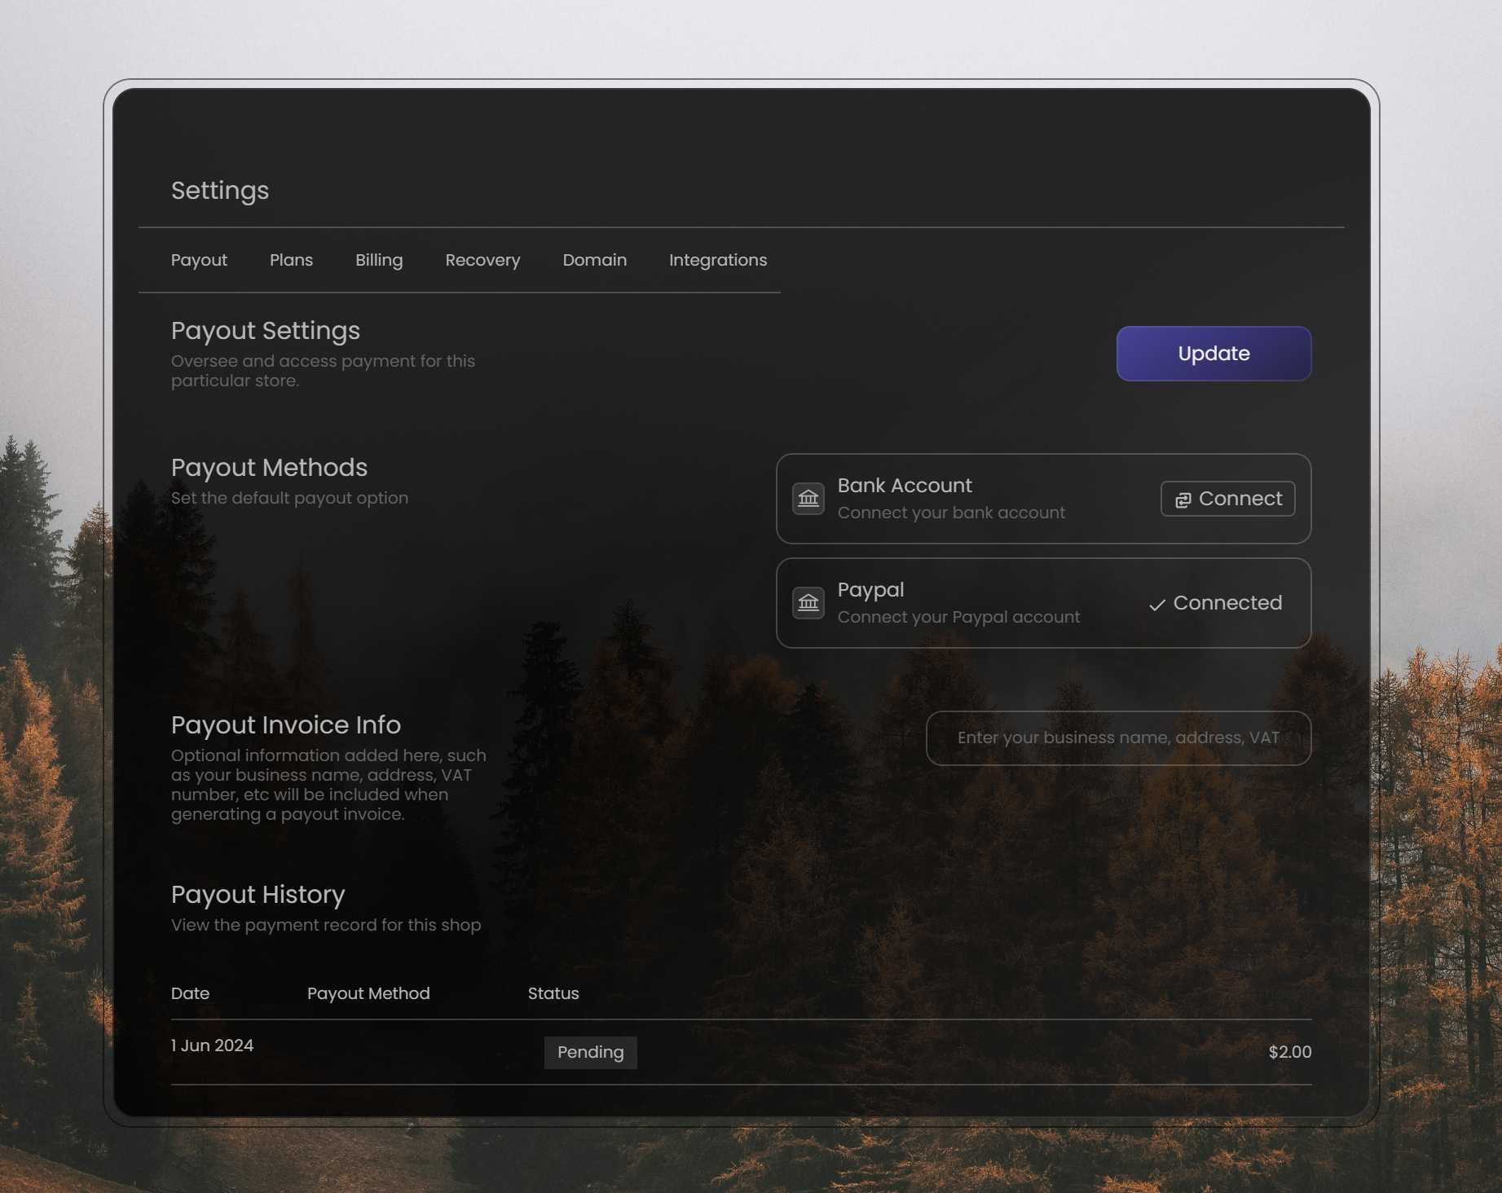Screen dimensions: 1502x1193
Task: Open the Payout tab
Action: tap(199, 260)
